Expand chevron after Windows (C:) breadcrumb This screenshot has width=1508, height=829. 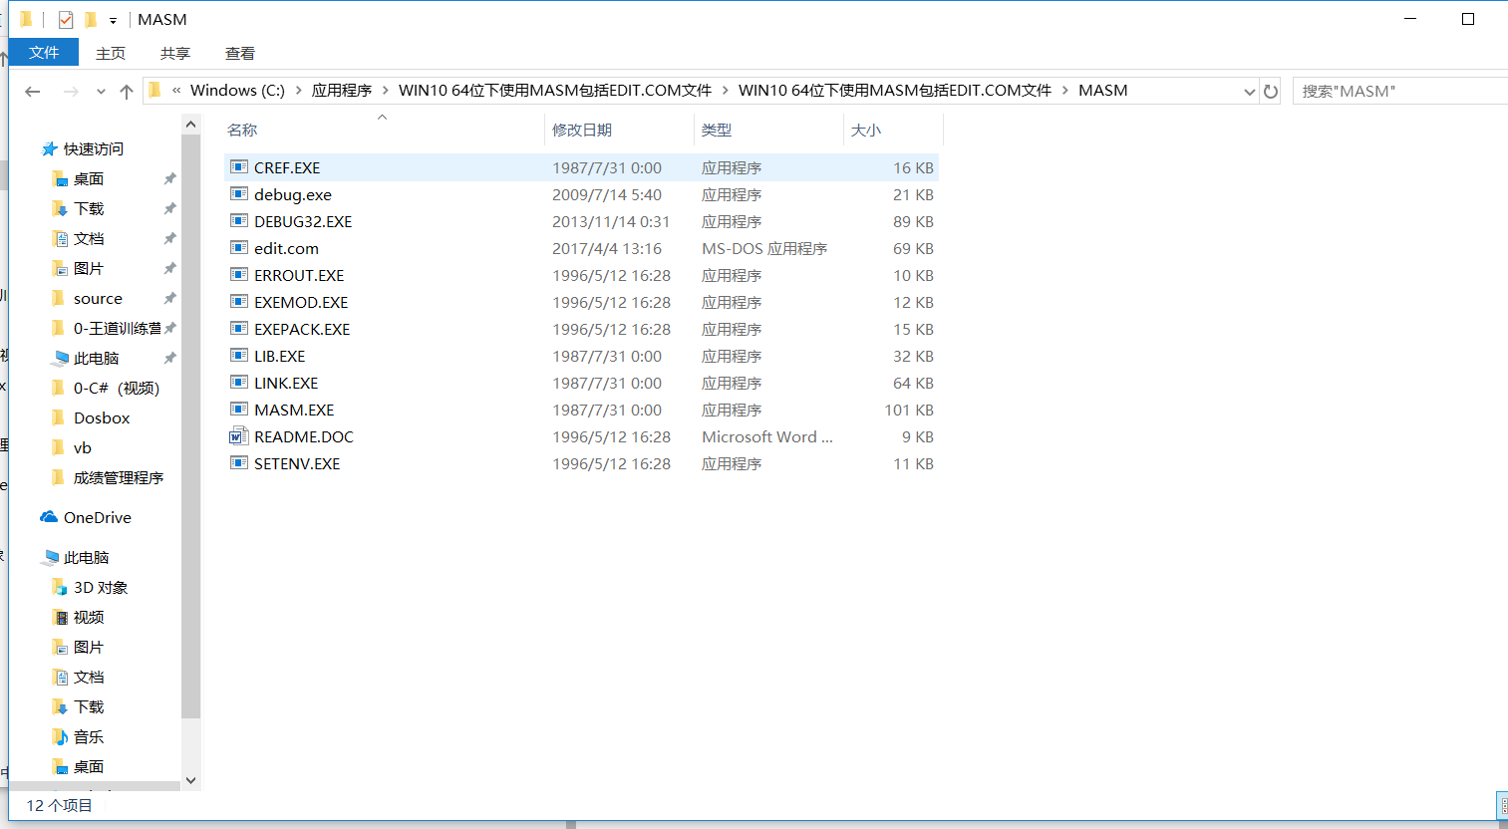coord(298,91)
